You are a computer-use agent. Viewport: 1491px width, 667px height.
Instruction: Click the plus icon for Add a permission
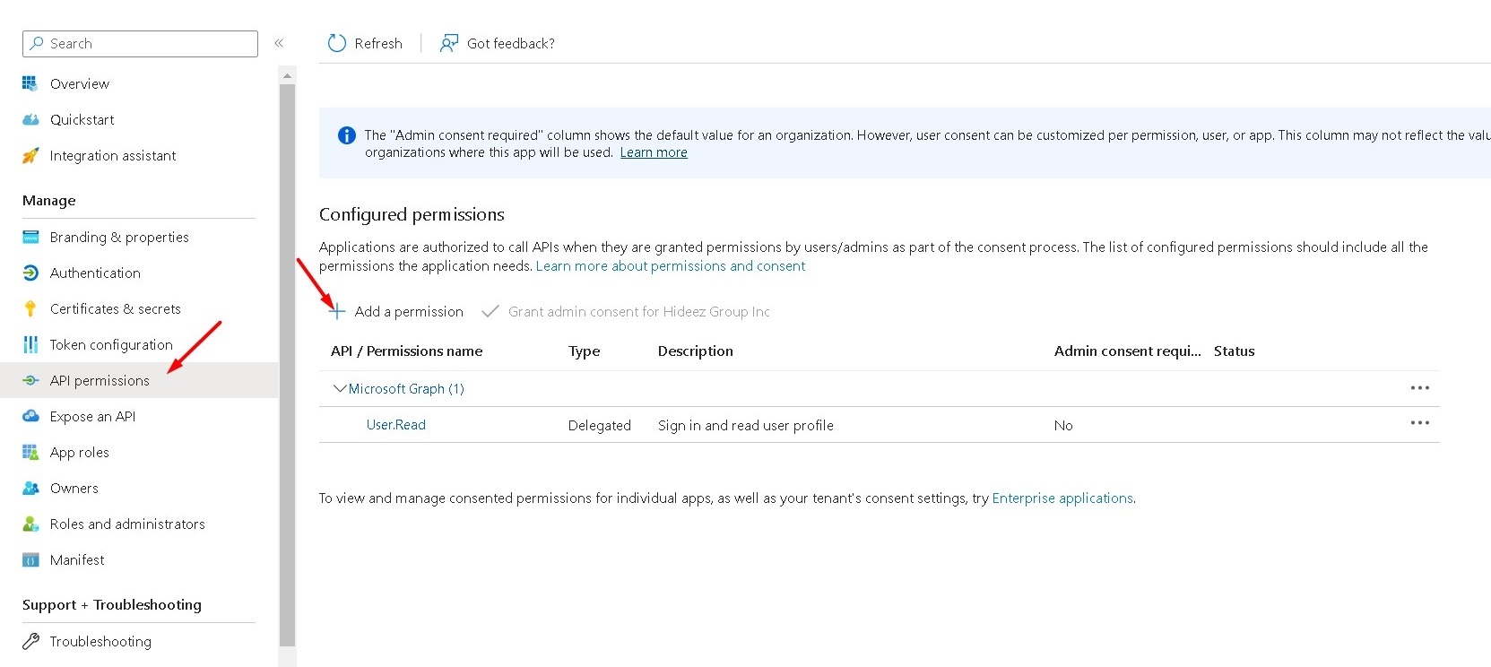[337, 311]
